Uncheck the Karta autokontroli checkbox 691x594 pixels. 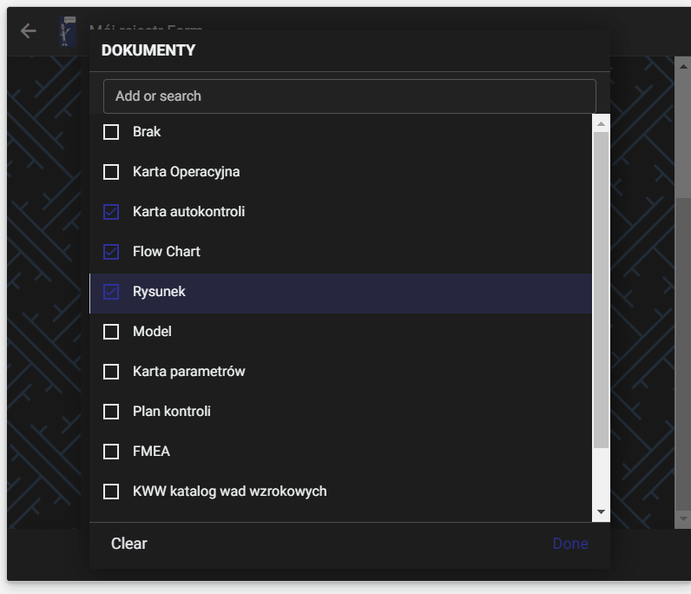click(x=111, y=212)
